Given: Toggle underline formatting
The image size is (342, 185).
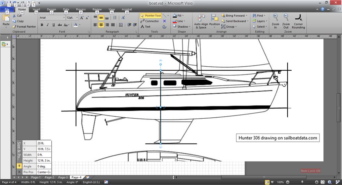Looking at the screenshot, I should click(x=54, y=25).
